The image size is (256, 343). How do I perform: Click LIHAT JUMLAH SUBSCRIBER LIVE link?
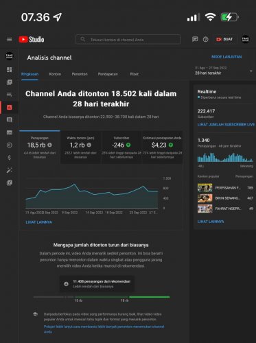tap(226, 124)
